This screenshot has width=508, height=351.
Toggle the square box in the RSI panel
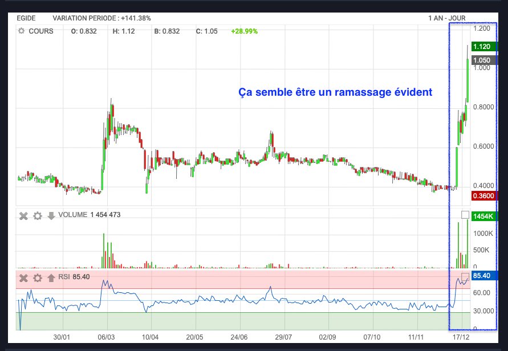tap(465, 276)
